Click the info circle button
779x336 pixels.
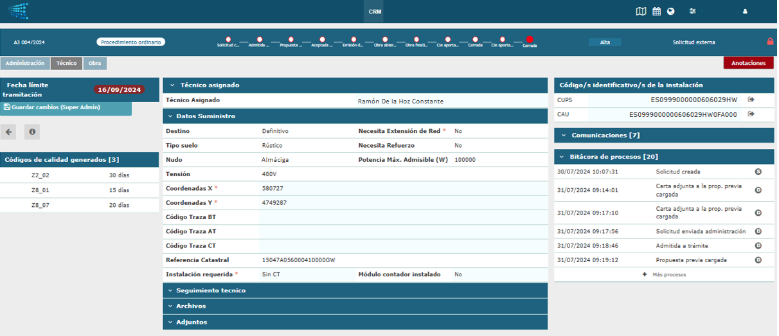pos(32,132)
